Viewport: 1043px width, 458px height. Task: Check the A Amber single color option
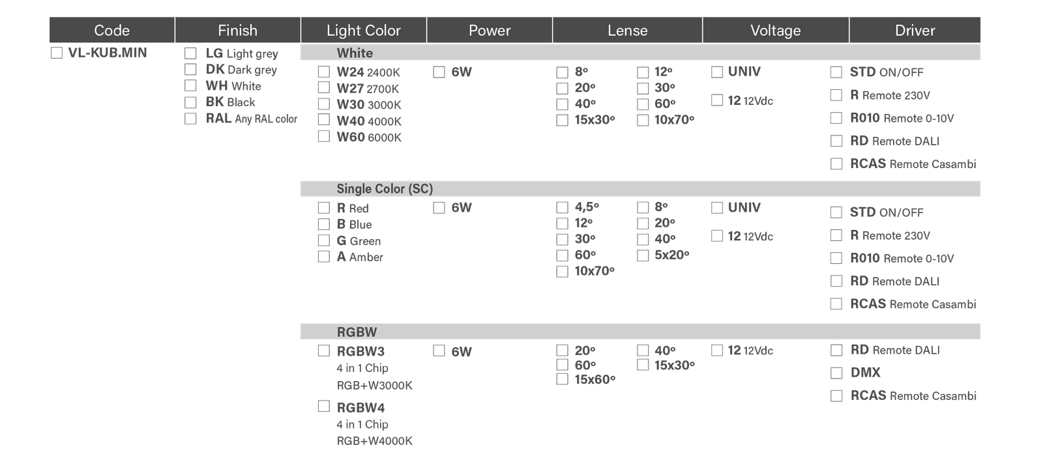pos(324,257)
